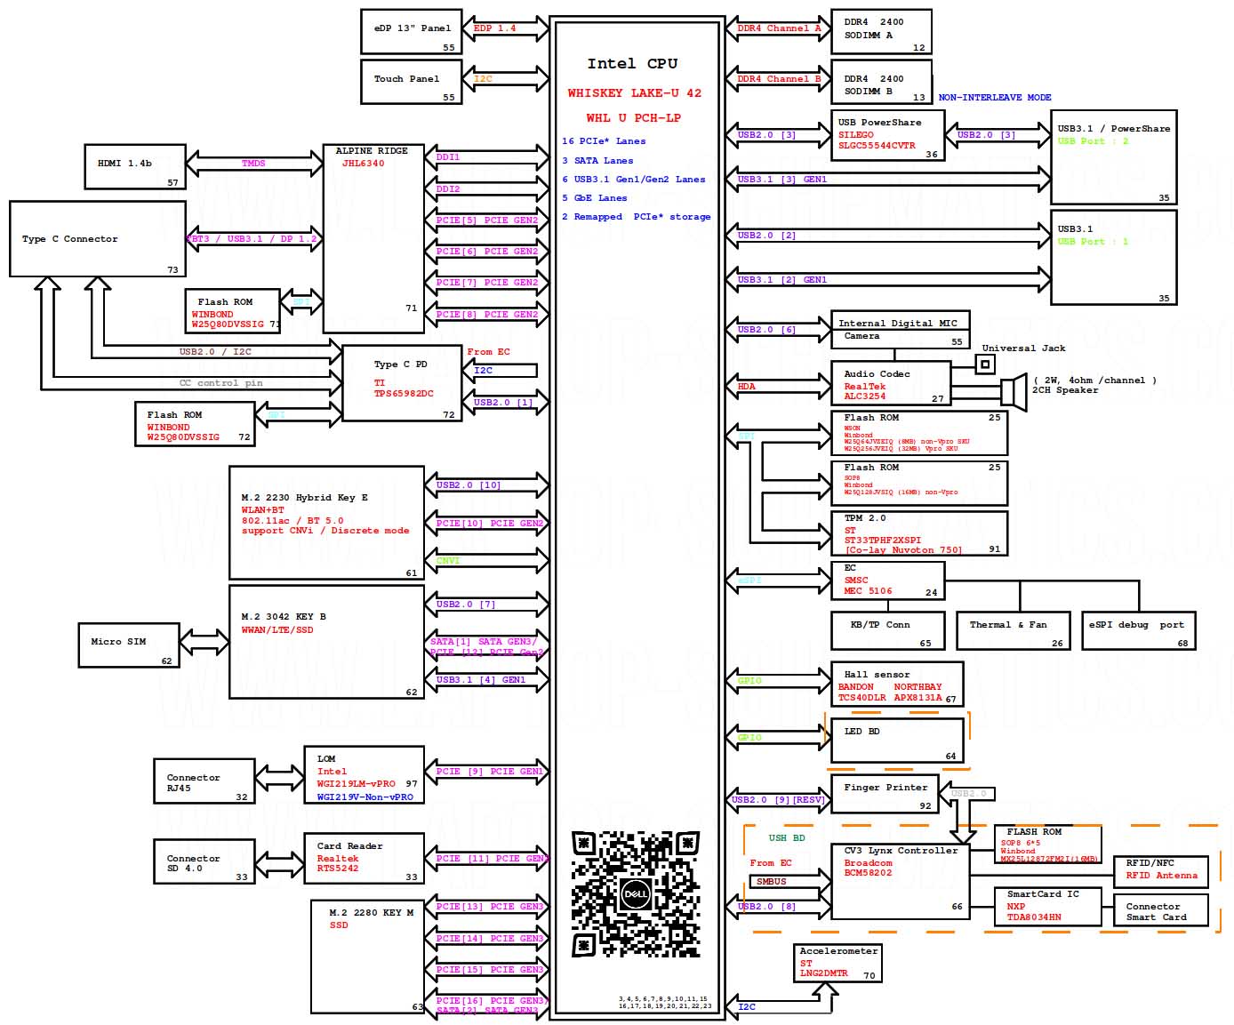Screen dimensions: 1234x1025
Task: Click Internal Digital MIC Camera block
Action: tap(901, 329)
